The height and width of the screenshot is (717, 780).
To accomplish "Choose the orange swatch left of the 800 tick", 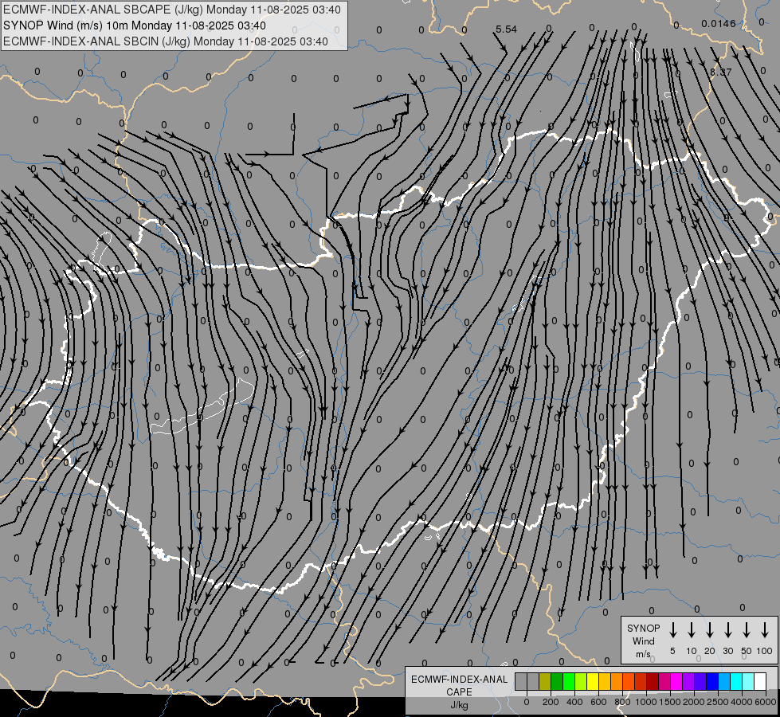I will click(617, 681).
